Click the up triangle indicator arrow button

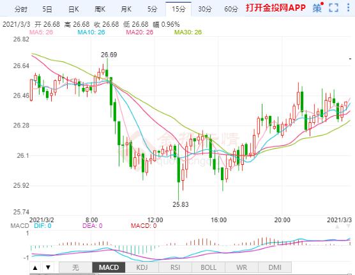click(x=35, y=268)
